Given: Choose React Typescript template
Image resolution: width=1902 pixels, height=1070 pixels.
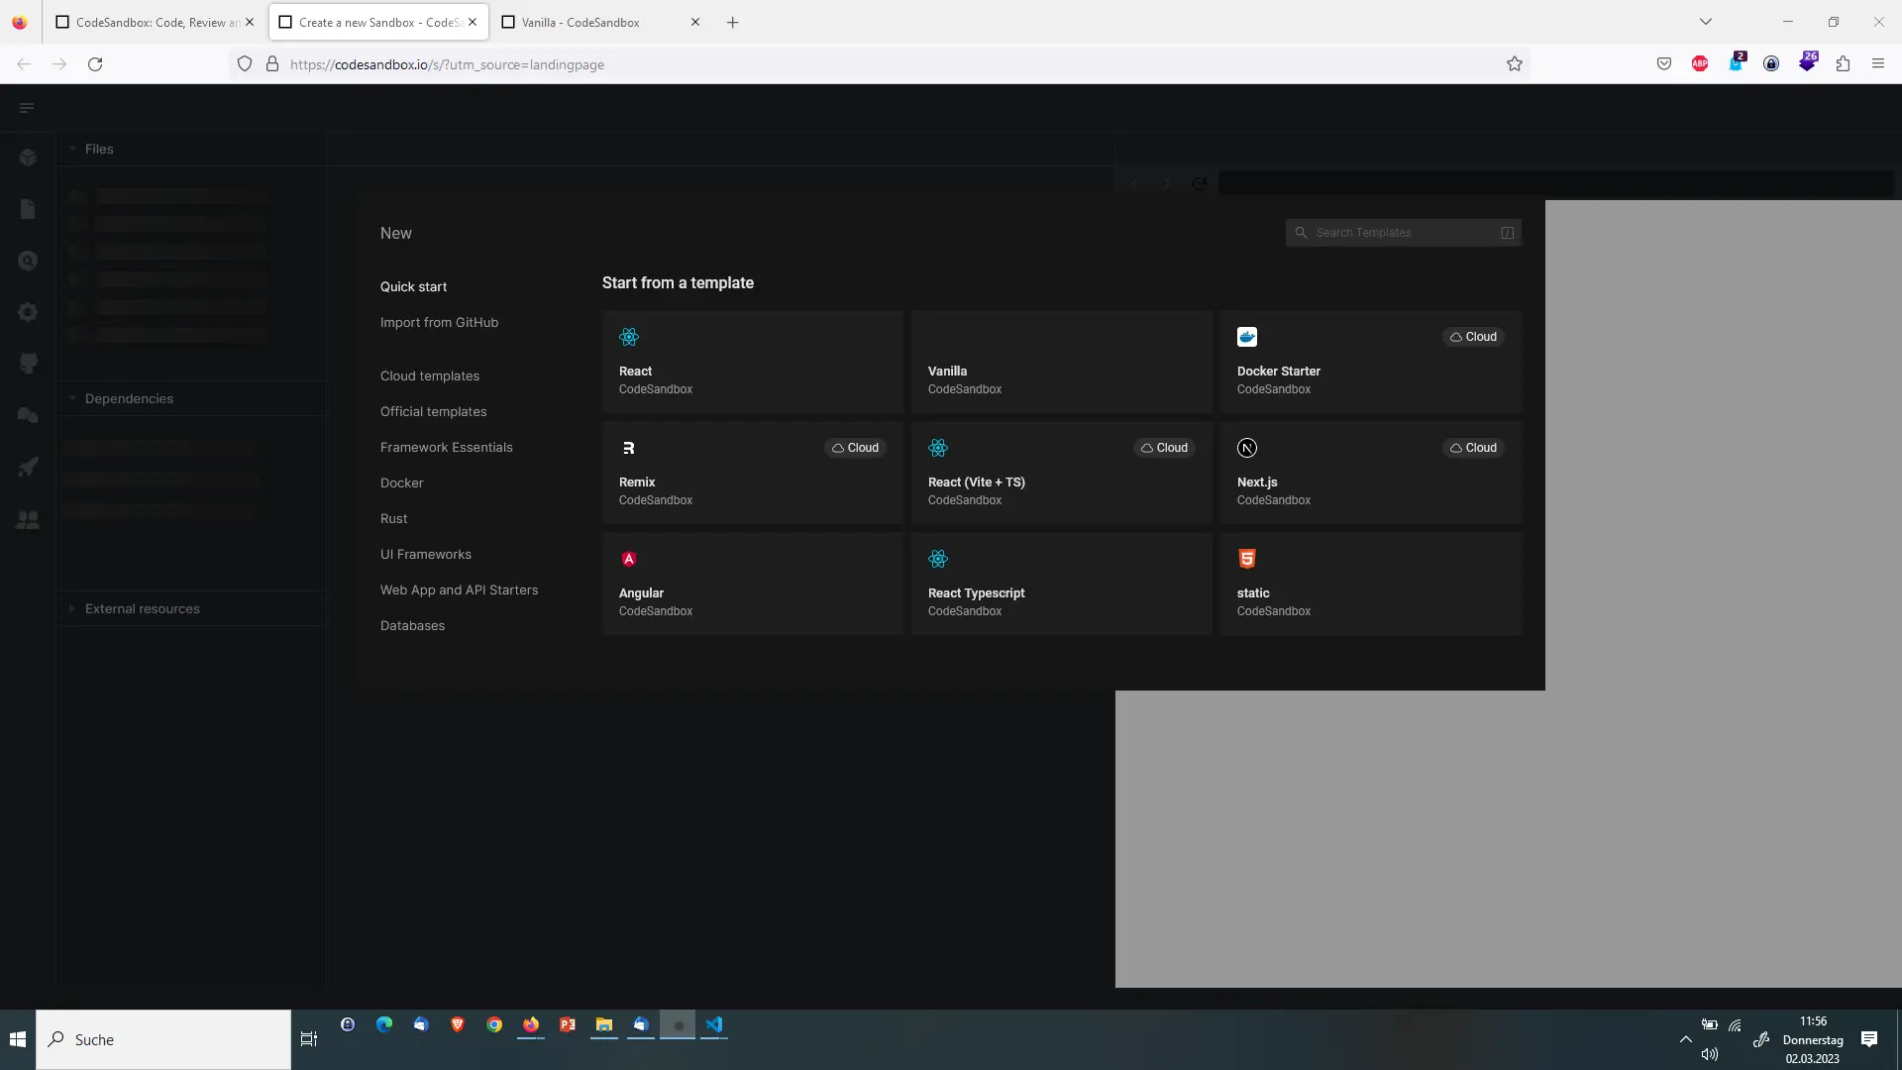Looking at the screenshot, I should [x=1062, y=584].
